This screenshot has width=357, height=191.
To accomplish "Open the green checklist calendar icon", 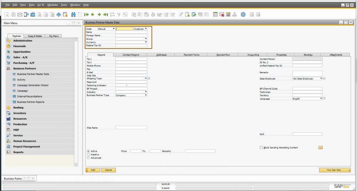I will pyautogui.click(x=215, y=15).
